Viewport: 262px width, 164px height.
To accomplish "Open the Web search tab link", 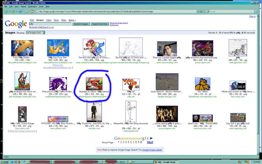I will click(32, 20).
